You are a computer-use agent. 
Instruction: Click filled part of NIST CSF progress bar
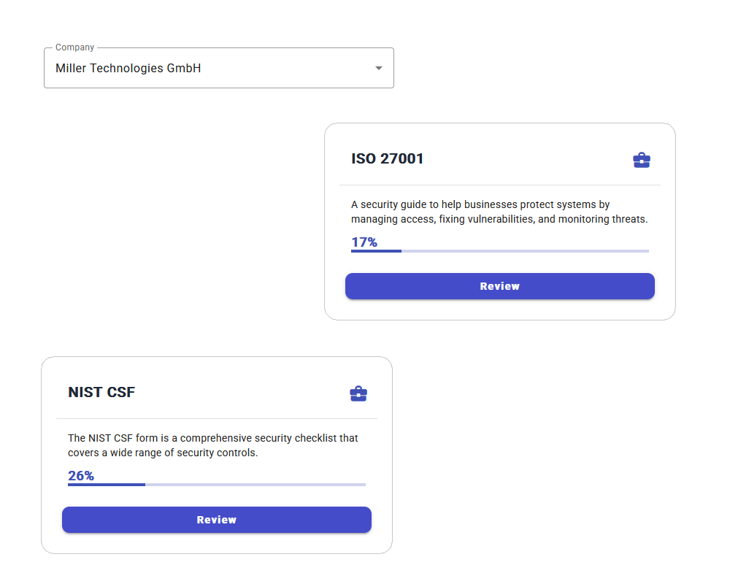[106, 485]
